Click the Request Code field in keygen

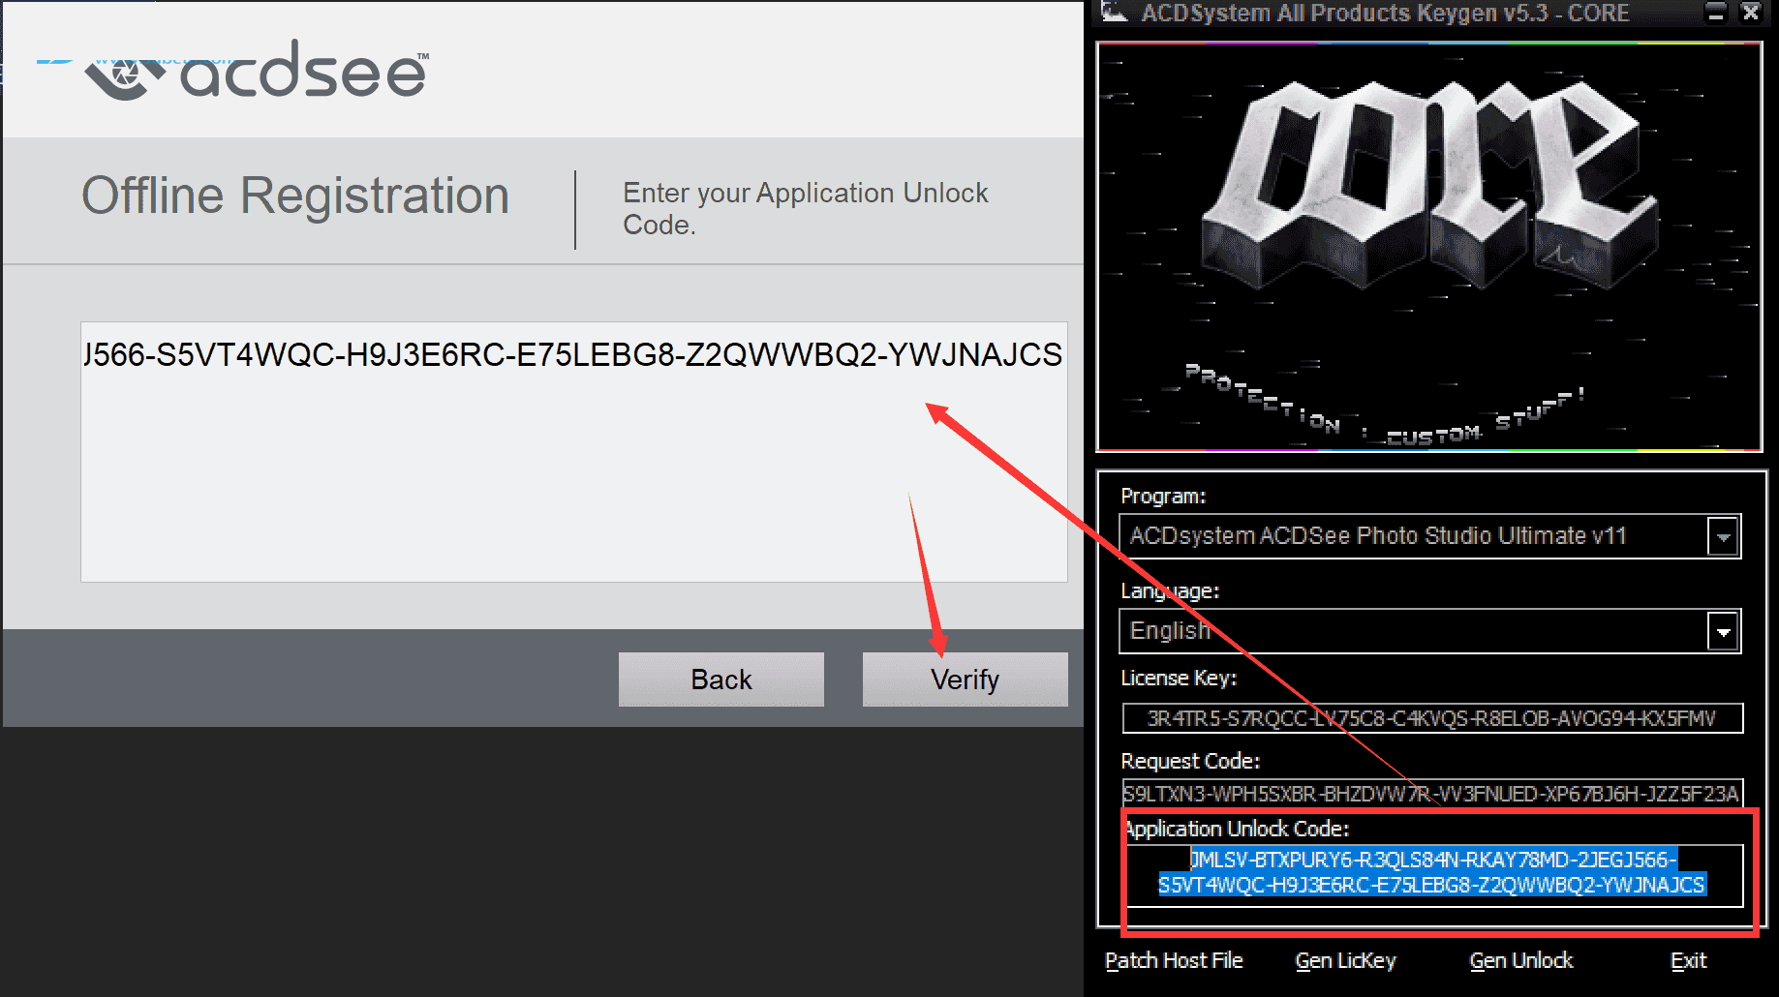click(x=1432, y=794)
